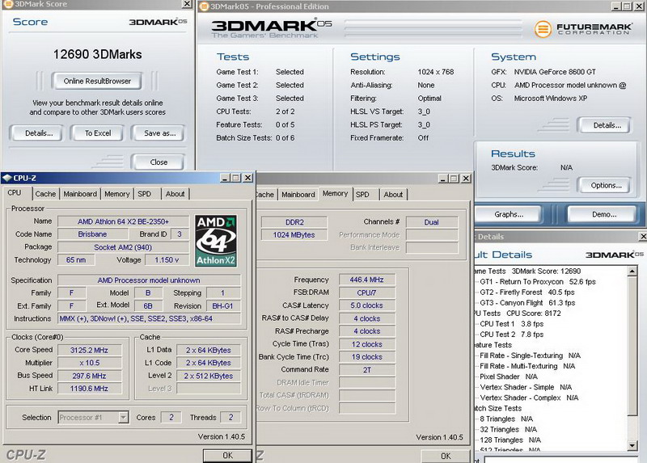
Task: Click memory type field DDR2
Action: 294,222
